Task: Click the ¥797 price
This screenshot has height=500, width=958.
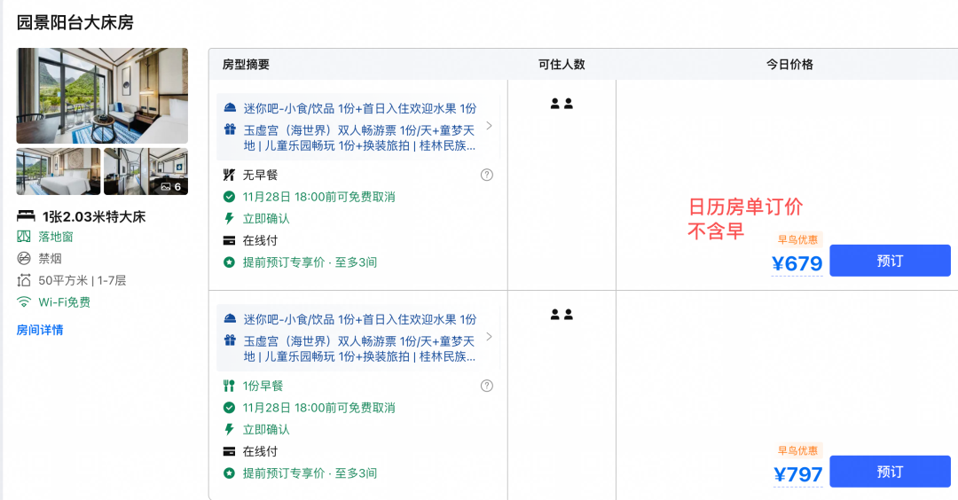Action: tap(798, 474)
